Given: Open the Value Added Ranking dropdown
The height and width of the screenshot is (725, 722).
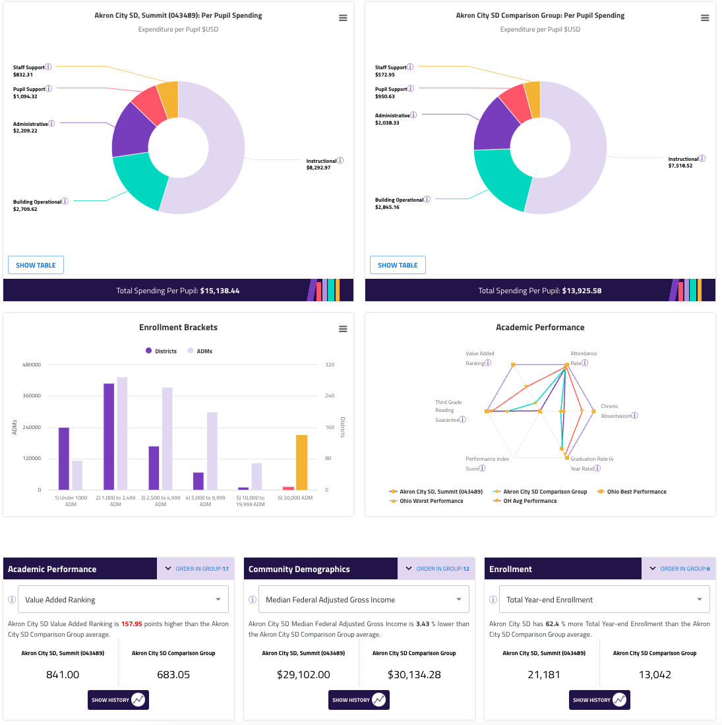Looking at the screenshot, I should pos(123,600).
